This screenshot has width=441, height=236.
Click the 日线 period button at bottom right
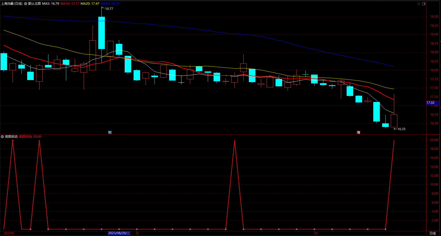pyautogui.click(x=433, y=233)
